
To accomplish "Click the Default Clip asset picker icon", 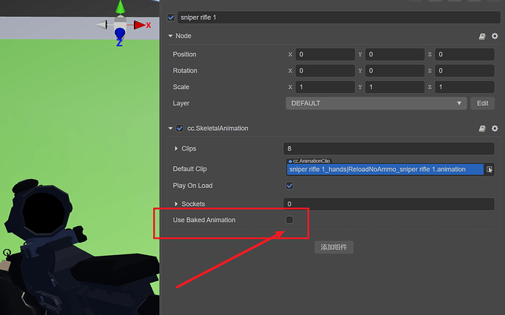I will [x=489, y=170].
